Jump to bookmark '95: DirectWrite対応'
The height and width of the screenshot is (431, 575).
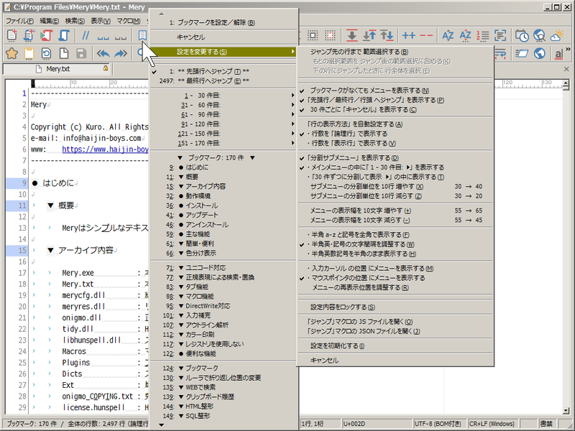point(224,306)
